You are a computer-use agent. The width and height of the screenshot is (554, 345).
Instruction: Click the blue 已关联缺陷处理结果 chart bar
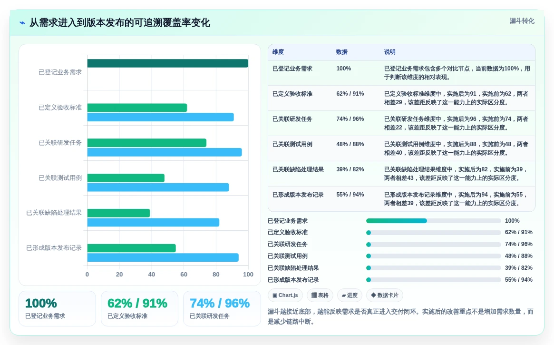pyautogui.click(x=153, y=222)
